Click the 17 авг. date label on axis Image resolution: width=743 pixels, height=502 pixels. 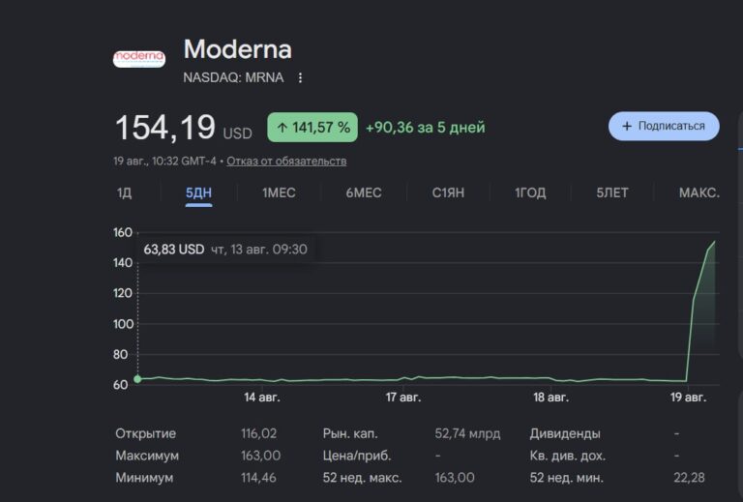(x=402, y=397)
